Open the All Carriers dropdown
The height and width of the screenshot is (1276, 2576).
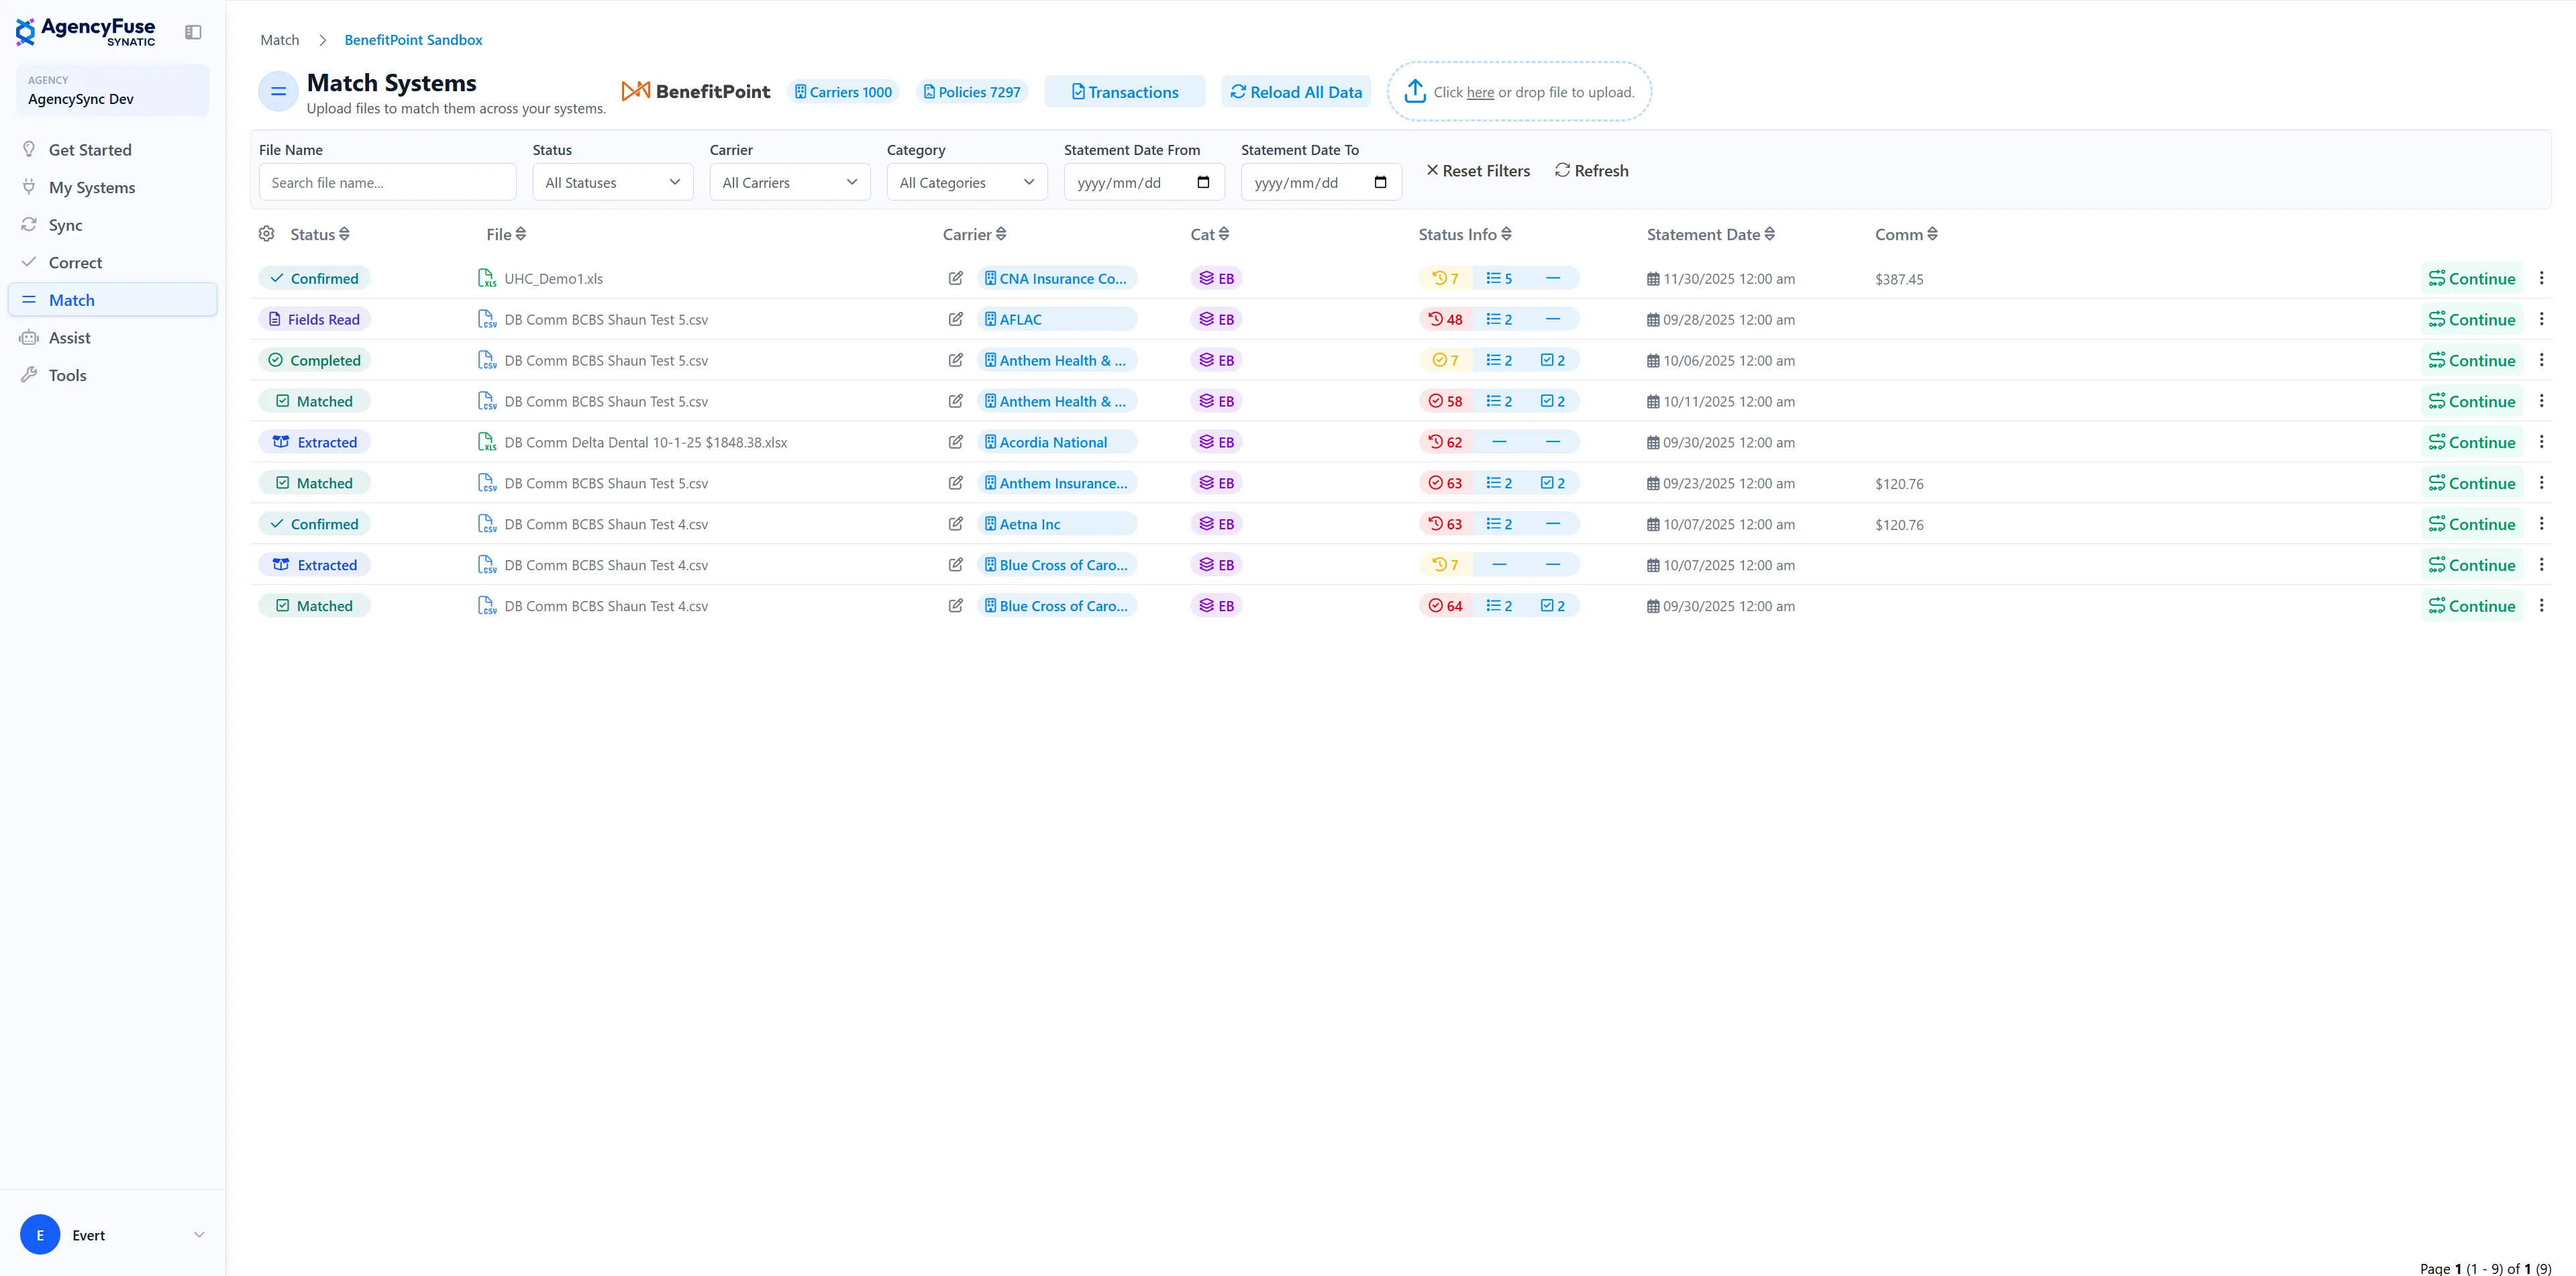789,182
